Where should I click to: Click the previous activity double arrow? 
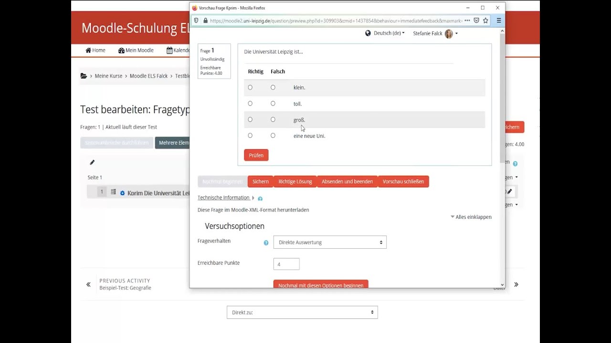pos(88,284)
